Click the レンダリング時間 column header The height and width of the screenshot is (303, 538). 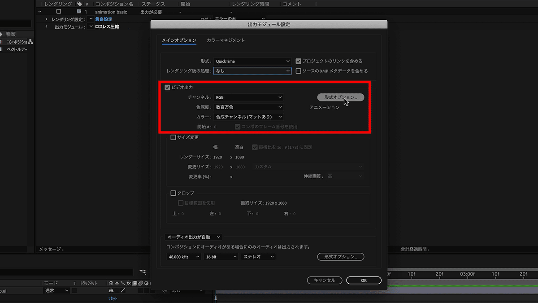click(250, 4)
